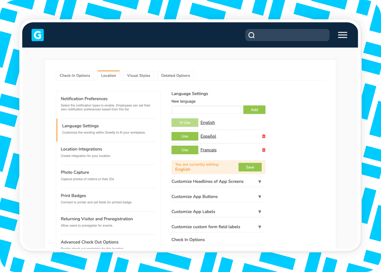This screenshot has height=272, width=381.
Task: Switch to the Visual Styles tab
Action: click(138, 75)
